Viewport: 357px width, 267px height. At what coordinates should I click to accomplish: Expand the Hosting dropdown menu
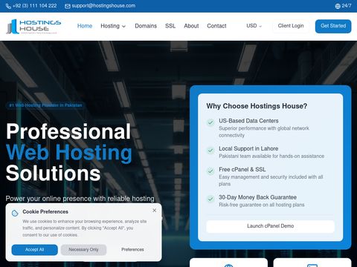pos(113,26)
